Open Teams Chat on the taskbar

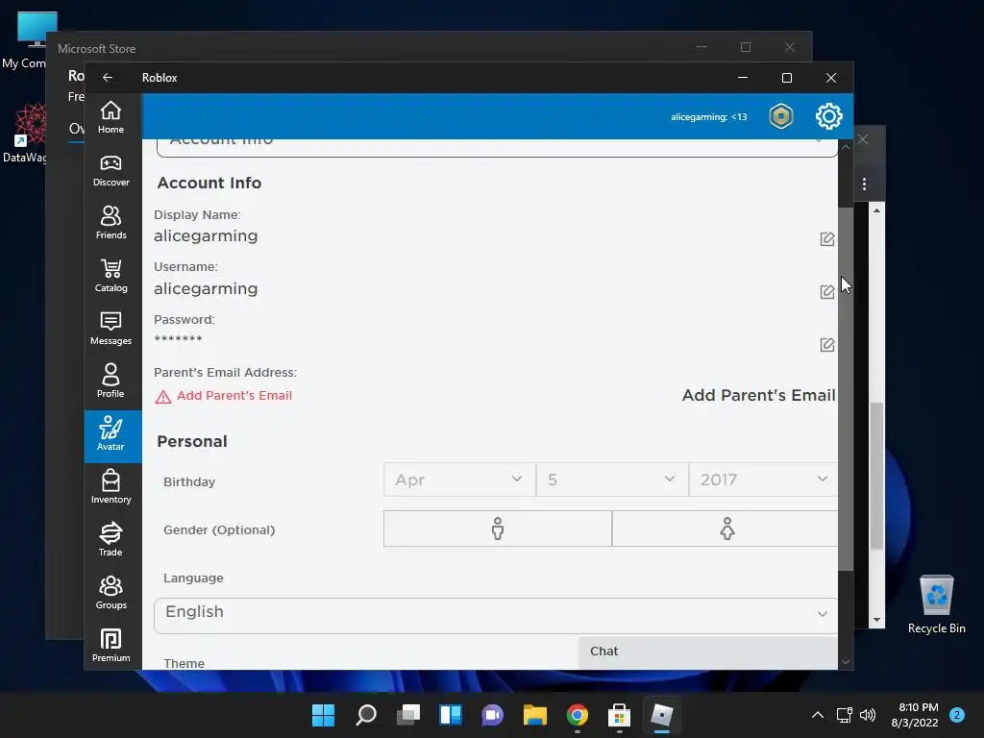tap(493, 715)
